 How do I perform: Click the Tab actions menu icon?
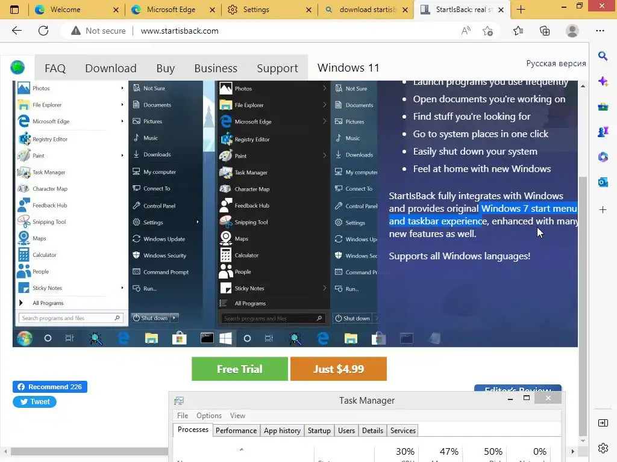[14, 10]
